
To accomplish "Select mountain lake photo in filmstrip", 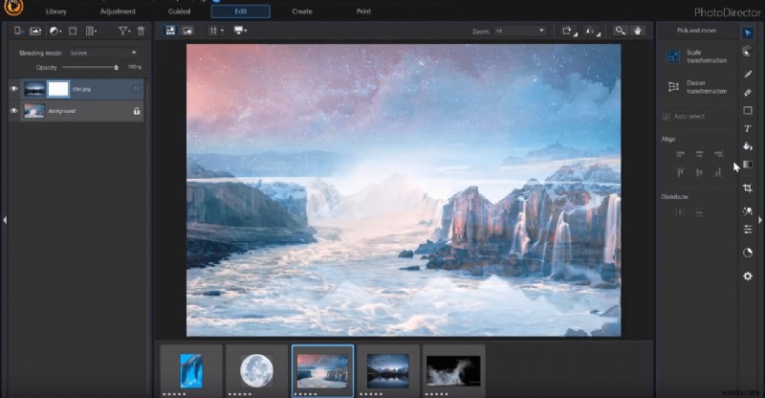I will click(388, 371).
